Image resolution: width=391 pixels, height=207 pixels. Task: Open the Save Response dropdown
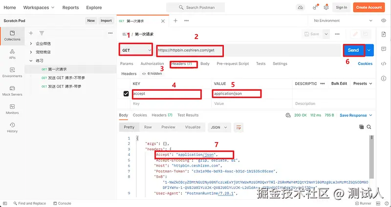tap(356, 115)
